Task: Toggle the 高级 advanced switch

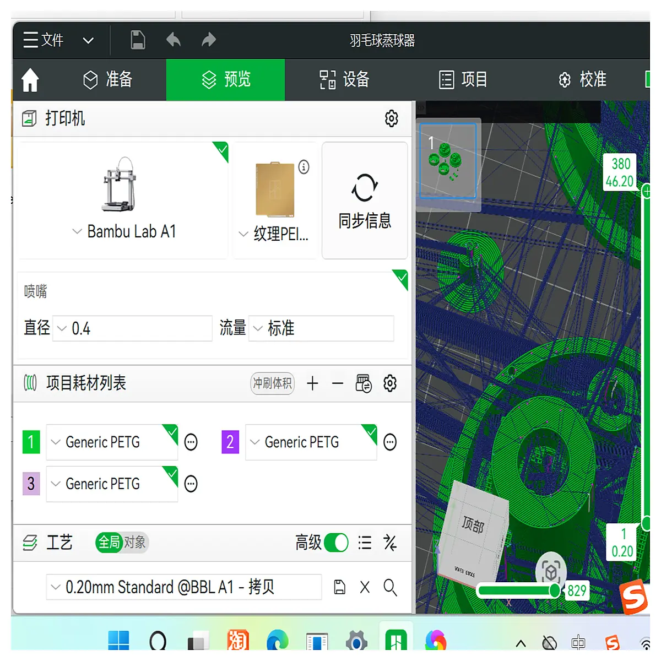Action: (336, 543)
